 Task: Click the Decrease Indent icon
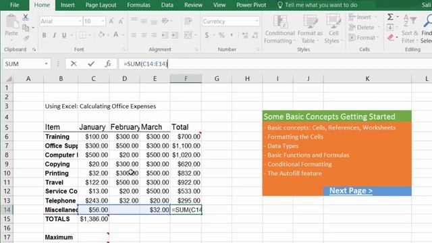pos(165,35)
